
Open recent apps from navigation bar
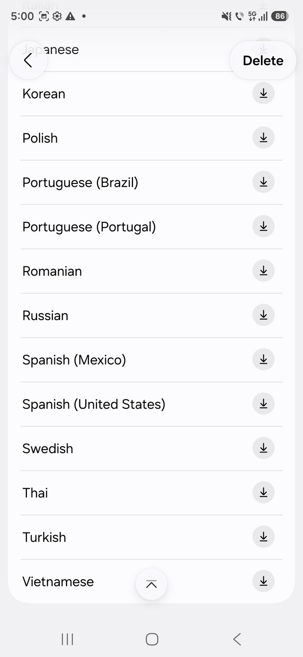(67, 639)
